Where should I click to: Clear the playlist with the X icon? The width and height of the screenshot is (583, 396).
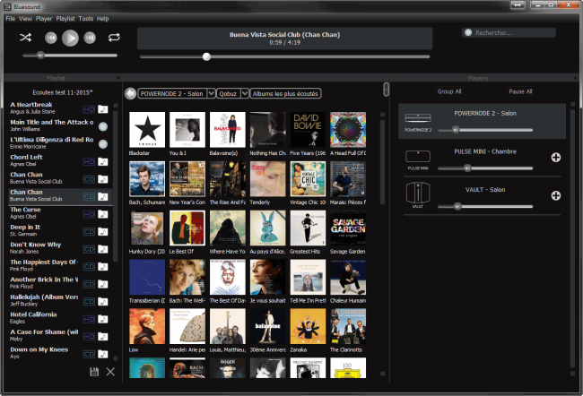click(x=110, y=372)
